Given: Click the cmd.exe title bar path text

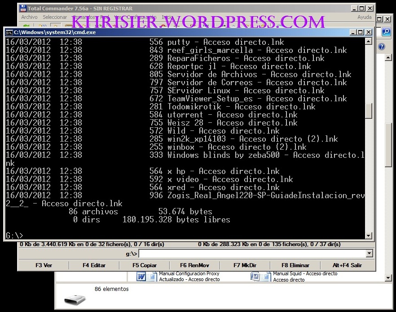Looking at the screenshot, I should tap(55, 32).
